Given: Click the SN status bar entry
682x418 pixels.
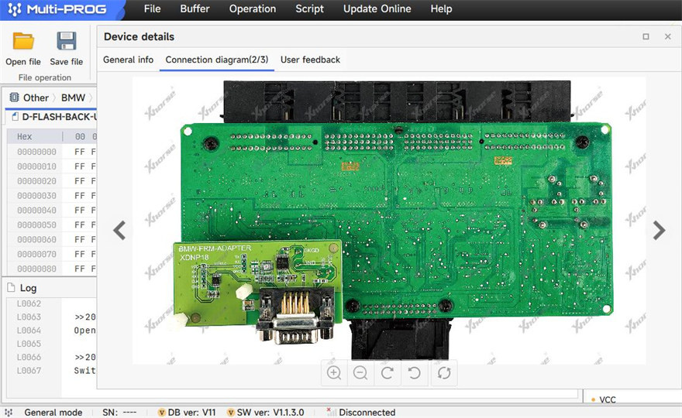Looking at the screenshot, I should tap(119, 413).
